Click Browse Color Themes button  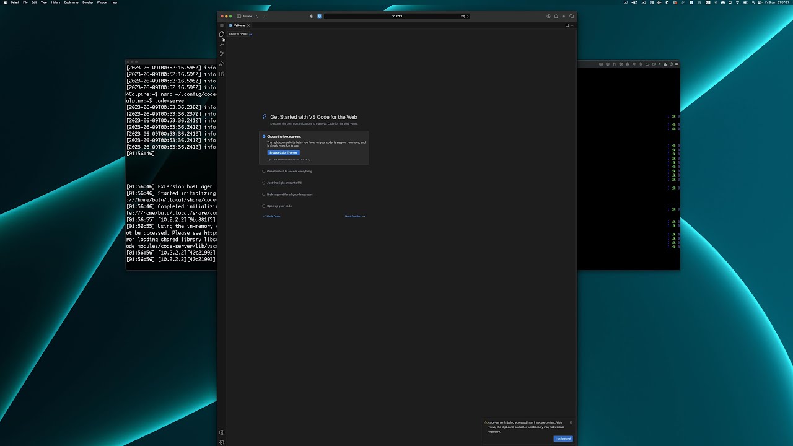284,152
